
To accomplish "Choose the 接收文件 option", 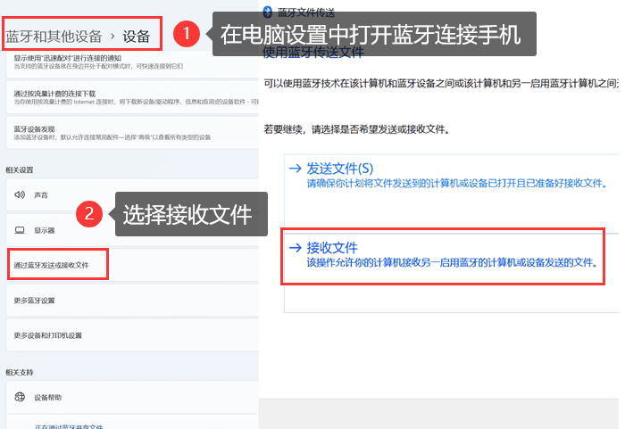I will tap(332, 247).
